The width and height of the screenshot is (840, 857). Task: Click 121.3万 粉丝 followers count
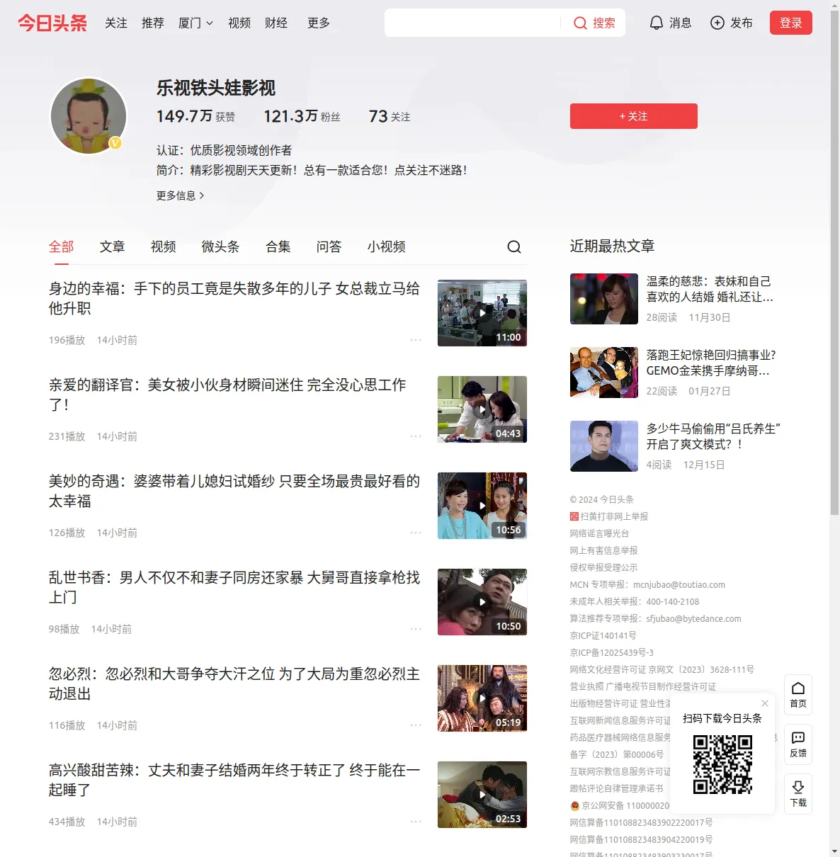(302, 116)
